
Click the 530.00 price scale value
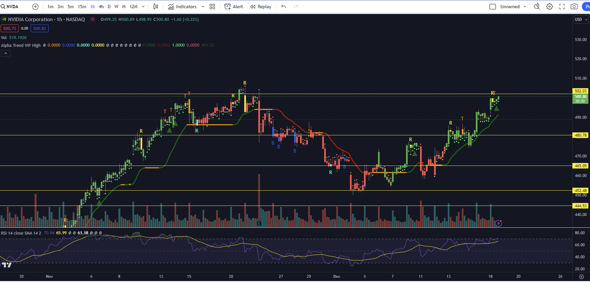[581, 39]
